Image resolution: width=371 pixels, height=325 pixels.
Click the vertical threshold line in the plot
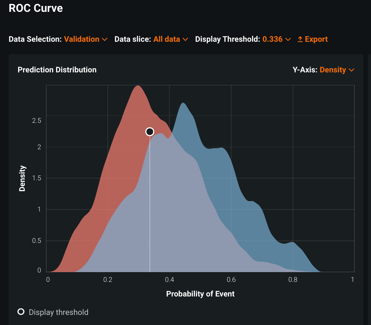150,209
